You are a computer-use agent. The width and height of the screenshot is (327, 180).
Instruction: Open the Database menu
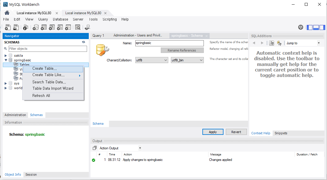click(x=60, y=19)
